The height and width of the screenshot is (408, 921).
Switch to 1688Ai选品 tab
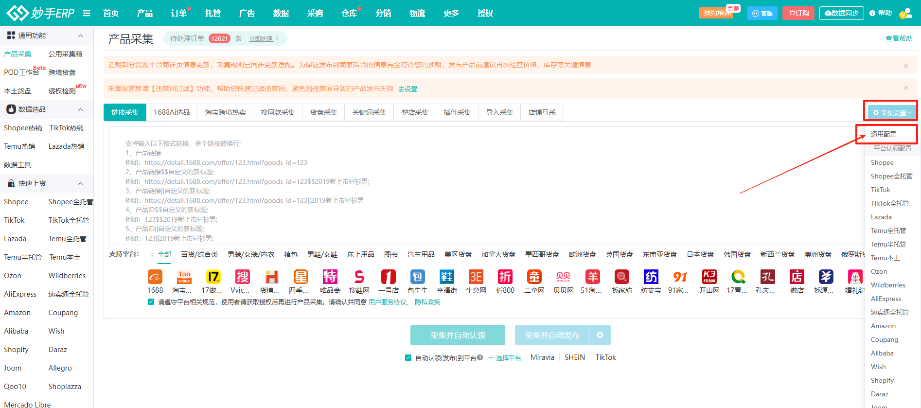click(172, 112)
